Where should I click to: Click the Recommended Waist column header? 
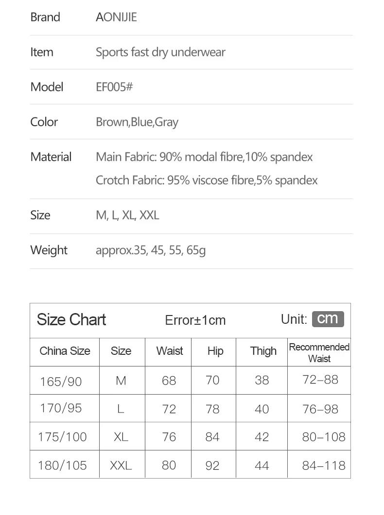(319, 353)
